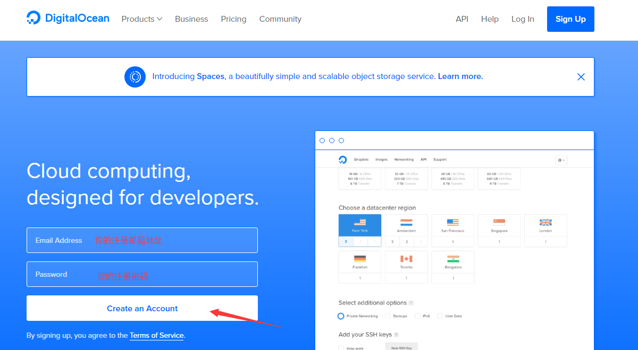Select datacenter number 1 under Bangalore

[x=452, y=278]
